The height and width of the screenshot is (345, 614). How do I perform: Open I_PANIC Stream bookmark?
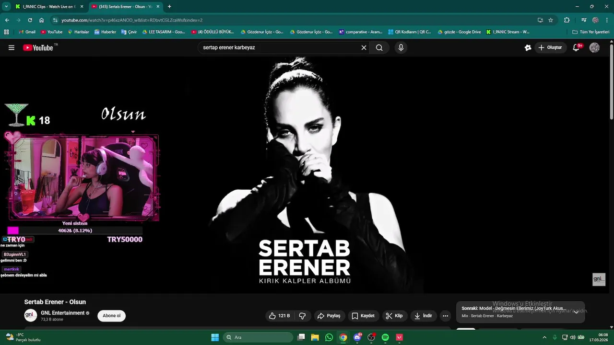coord(508,32)
